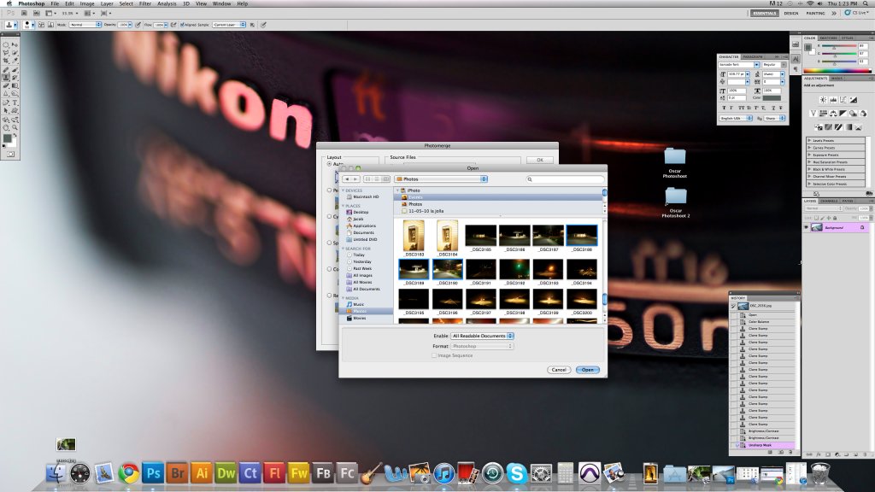Add a Brightness/Contrast adjustment
Screen dimensions: 875x492
tap(823, 100)
